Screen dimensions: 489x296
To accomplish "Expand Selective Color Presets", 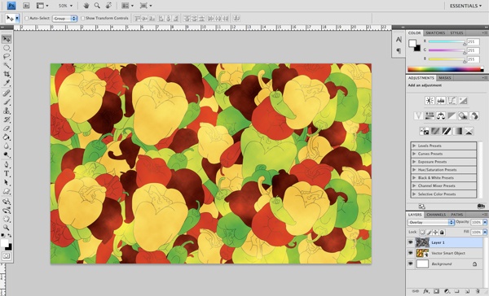I will (x=414, y=194).
